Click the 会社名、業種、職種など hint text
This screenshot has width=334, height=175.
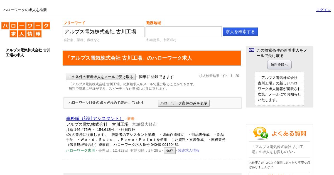pyautogui.click(x=82, y=40)
